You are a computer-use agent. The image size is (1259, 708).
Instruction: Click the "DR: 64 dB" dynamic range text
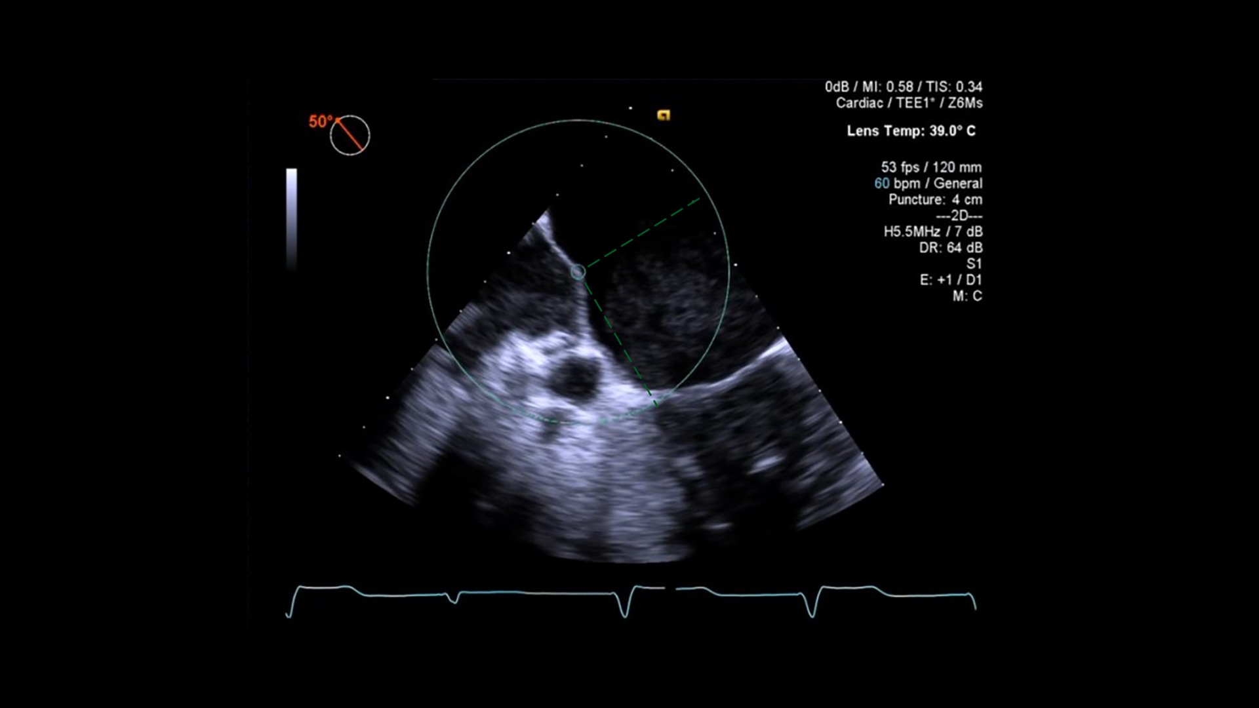tap(951, 247)
